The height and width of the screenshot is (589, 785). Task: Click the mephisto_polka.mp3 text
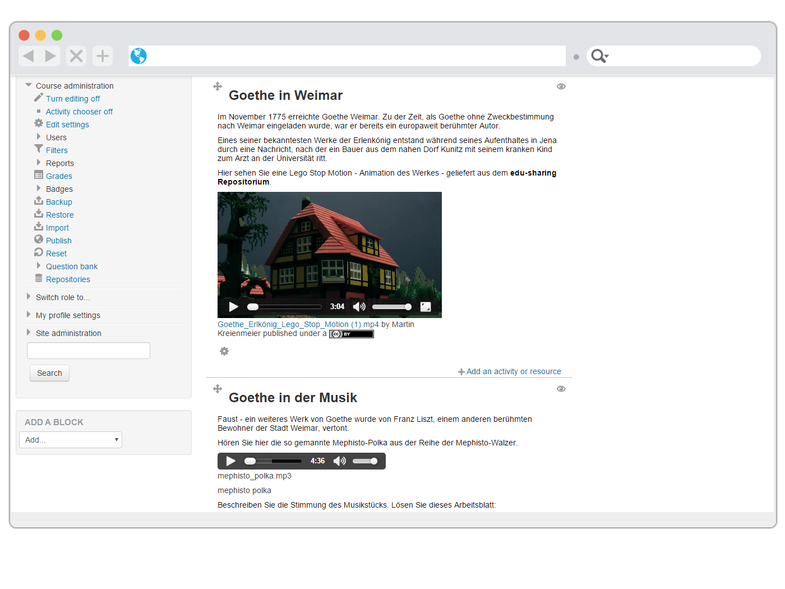(255, 476)
